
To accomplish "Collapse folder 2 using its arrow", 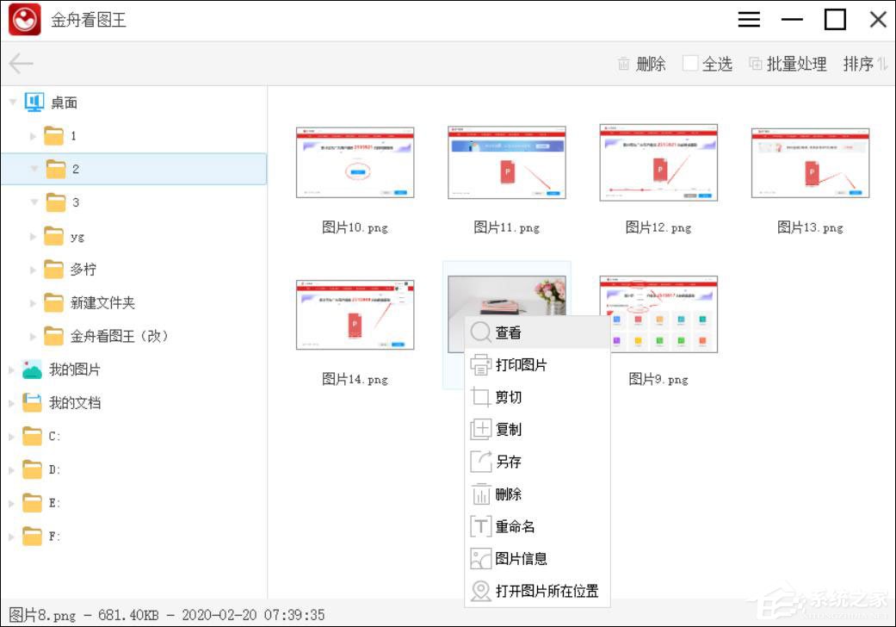I will 34,169.
